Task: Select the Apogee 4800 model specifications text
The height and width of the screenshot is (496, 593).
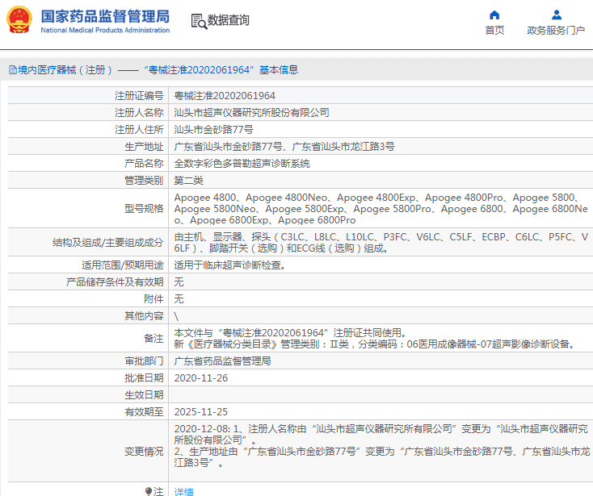Action: 381,208
